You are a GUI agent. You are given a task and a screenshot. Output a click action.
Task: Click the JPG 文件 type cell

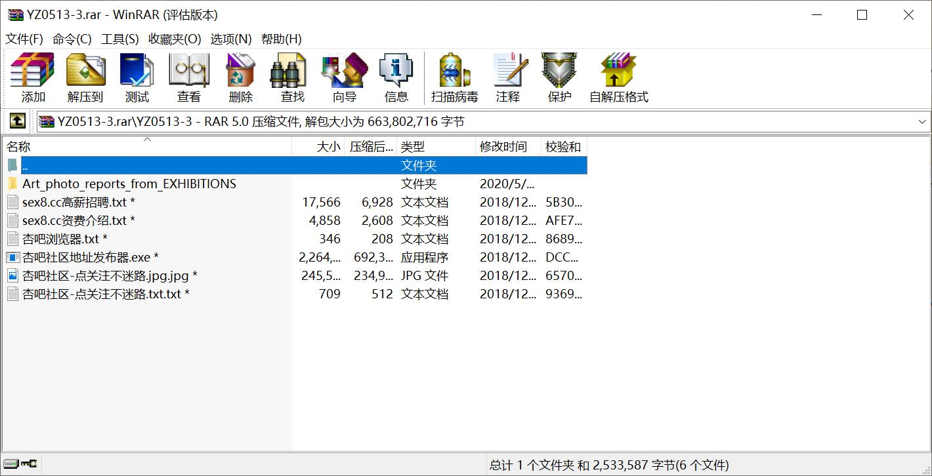[x=425, y=275]
